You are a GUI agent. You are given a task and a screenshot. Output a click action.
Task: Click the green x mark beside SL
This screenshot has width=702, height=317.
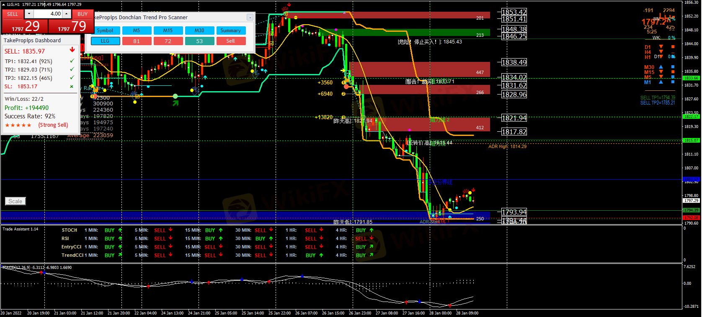(x=72, y=87)
